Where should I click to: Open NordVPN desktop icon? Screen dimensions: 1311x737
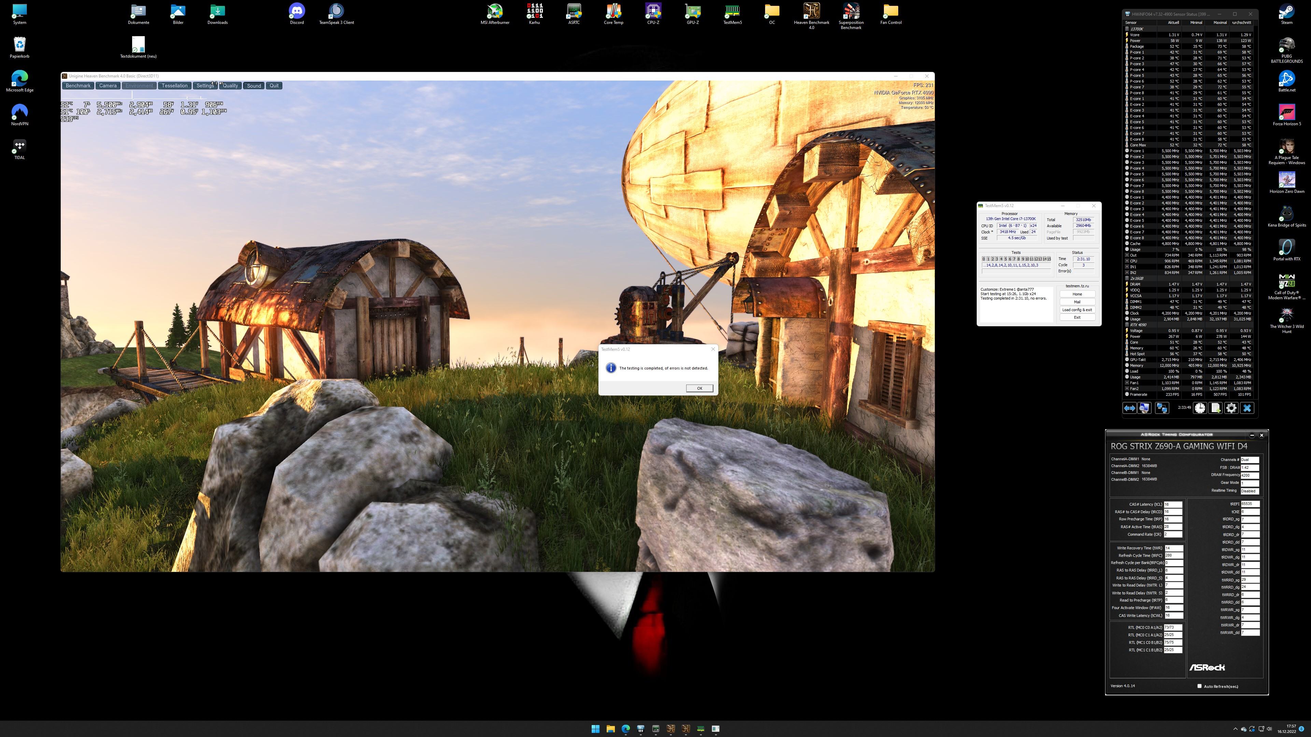(19, 115)
